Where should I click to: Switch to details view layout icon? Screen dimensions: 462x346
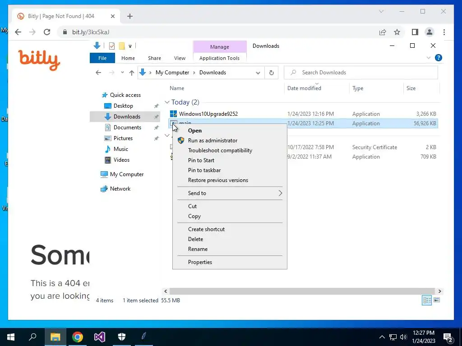[427, 300]
